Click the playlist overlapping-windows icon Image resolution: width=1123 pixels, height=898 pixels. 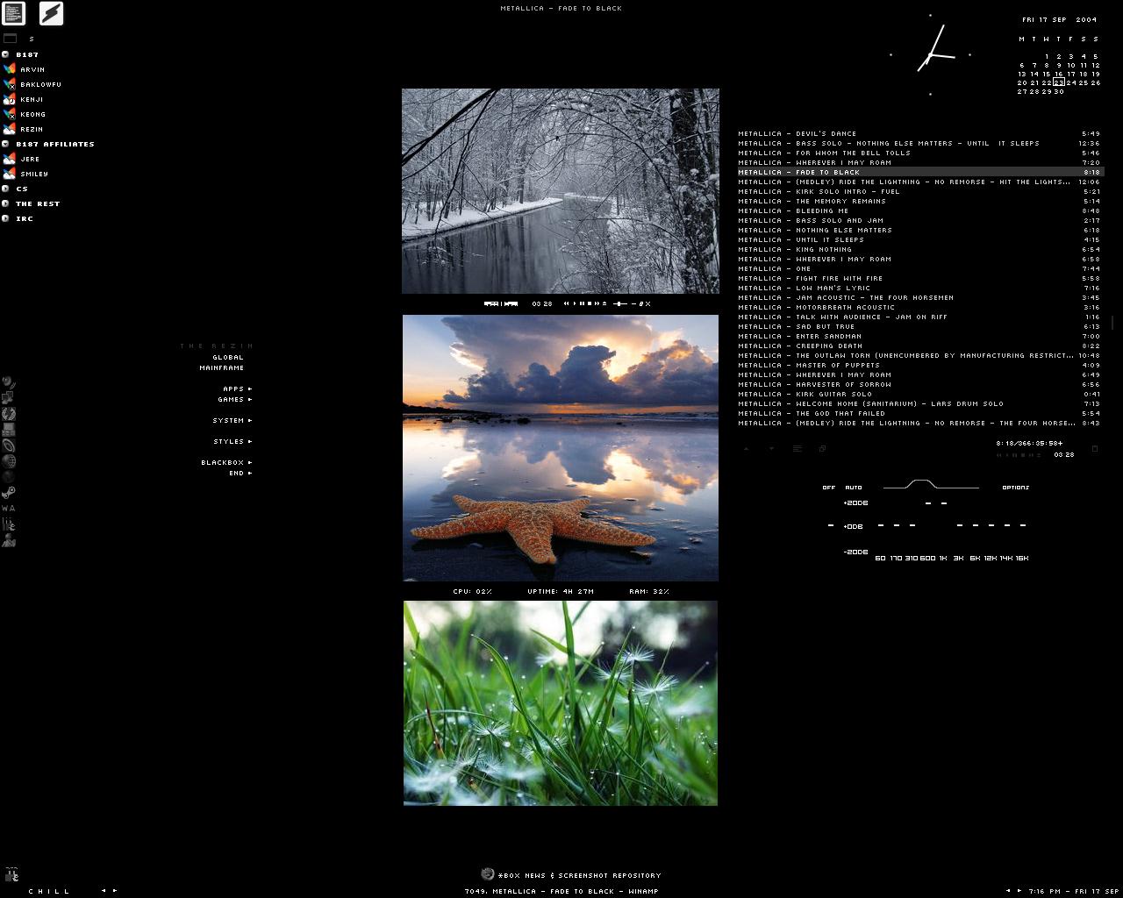pos(822,448)
